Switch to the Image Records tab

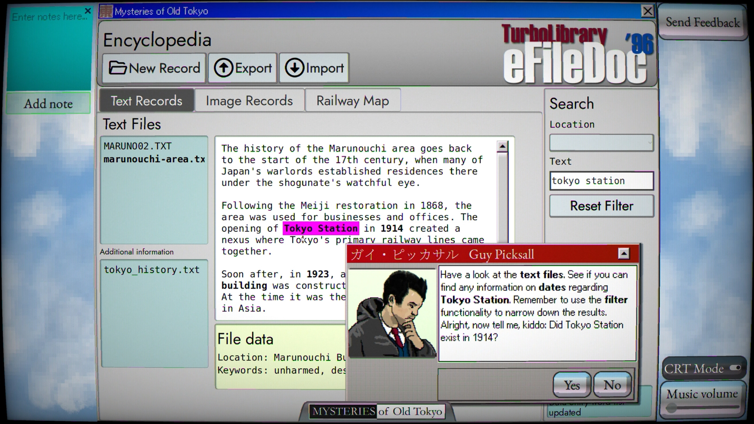pyautogui.click(x=249, y=101)
